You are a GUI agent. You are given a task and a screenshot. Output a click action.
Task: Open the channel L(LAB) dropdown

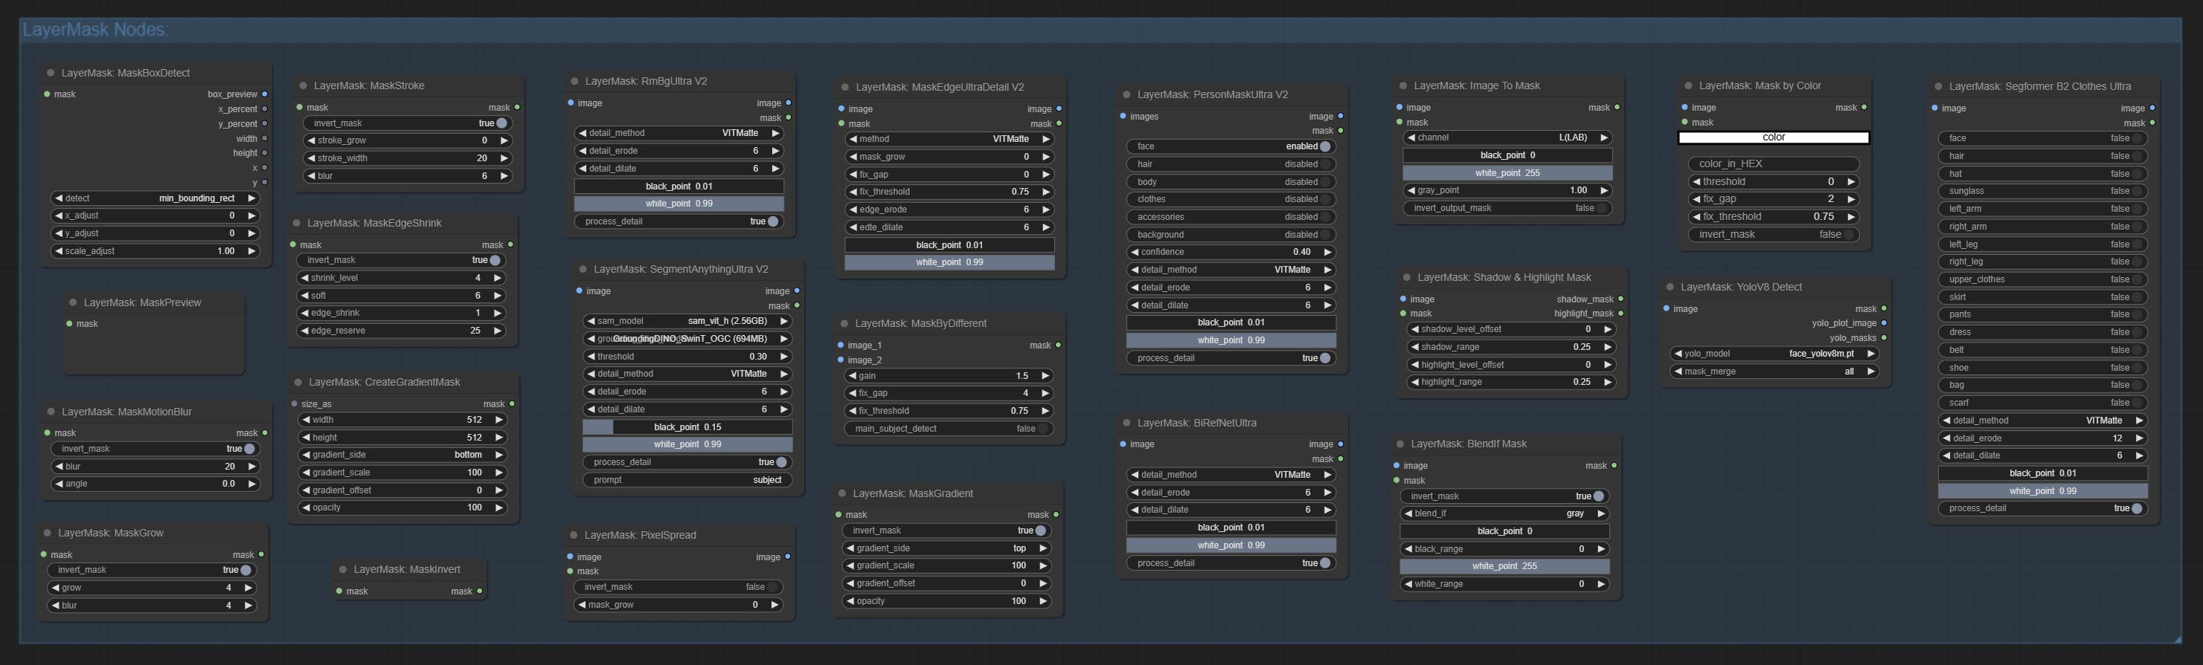[x=1507, y=137]
